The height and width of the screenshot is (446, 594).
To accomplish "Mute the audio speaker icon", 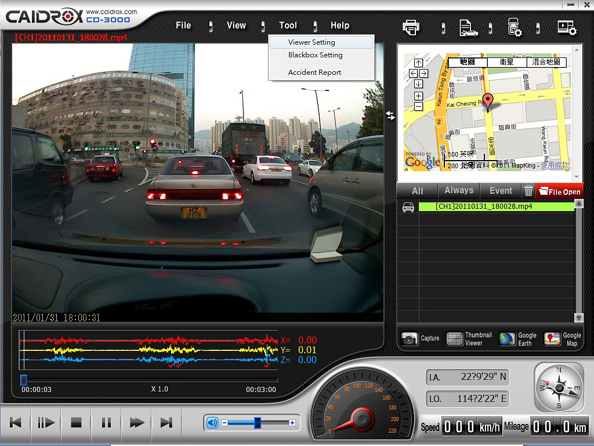I will point(212,423).
